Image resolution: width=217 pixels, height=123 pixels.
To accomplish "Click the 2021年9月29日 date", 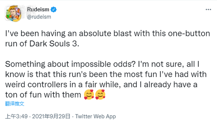I will (x=52, y=116).
